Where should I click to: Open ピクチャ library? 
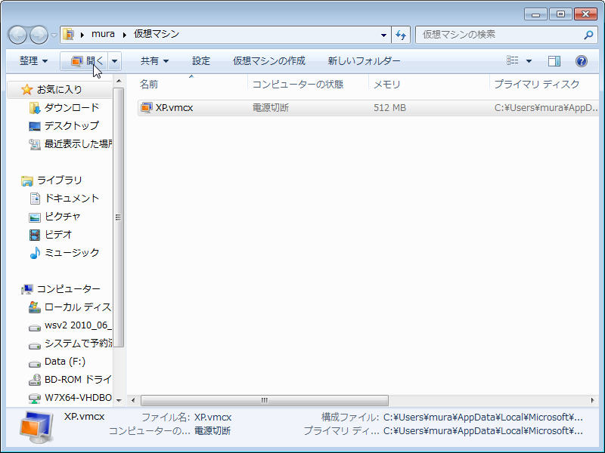tap(63, 217)
